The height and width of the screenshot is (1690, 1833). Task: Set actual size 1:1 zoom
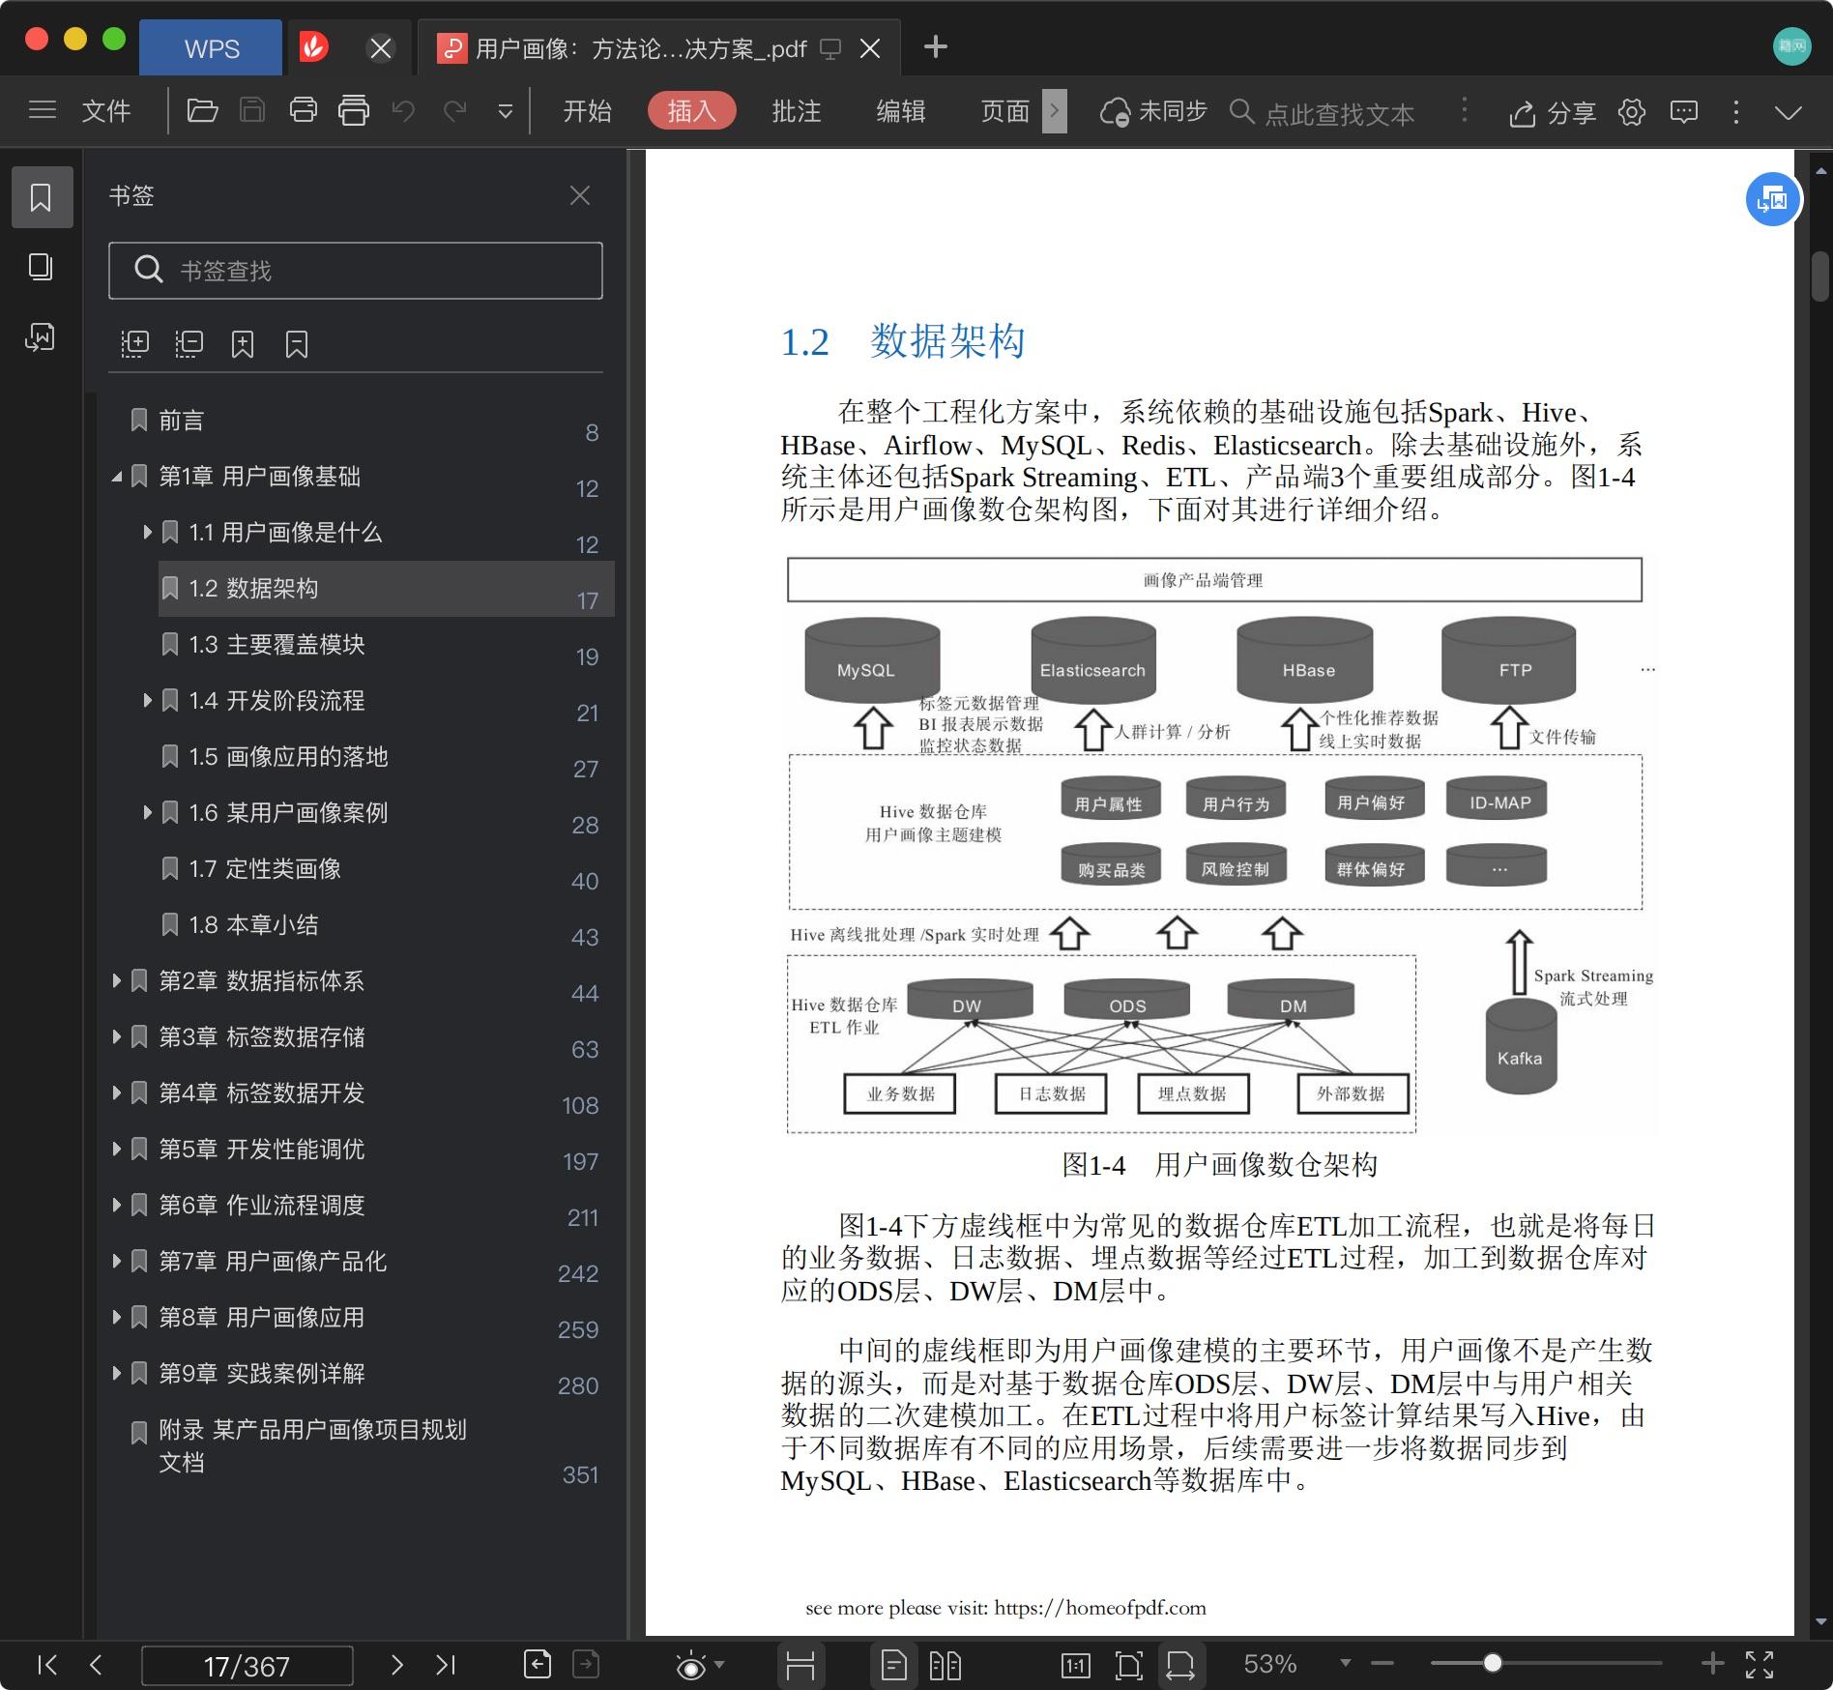pyautogui.click(x=1075, y=1665)
